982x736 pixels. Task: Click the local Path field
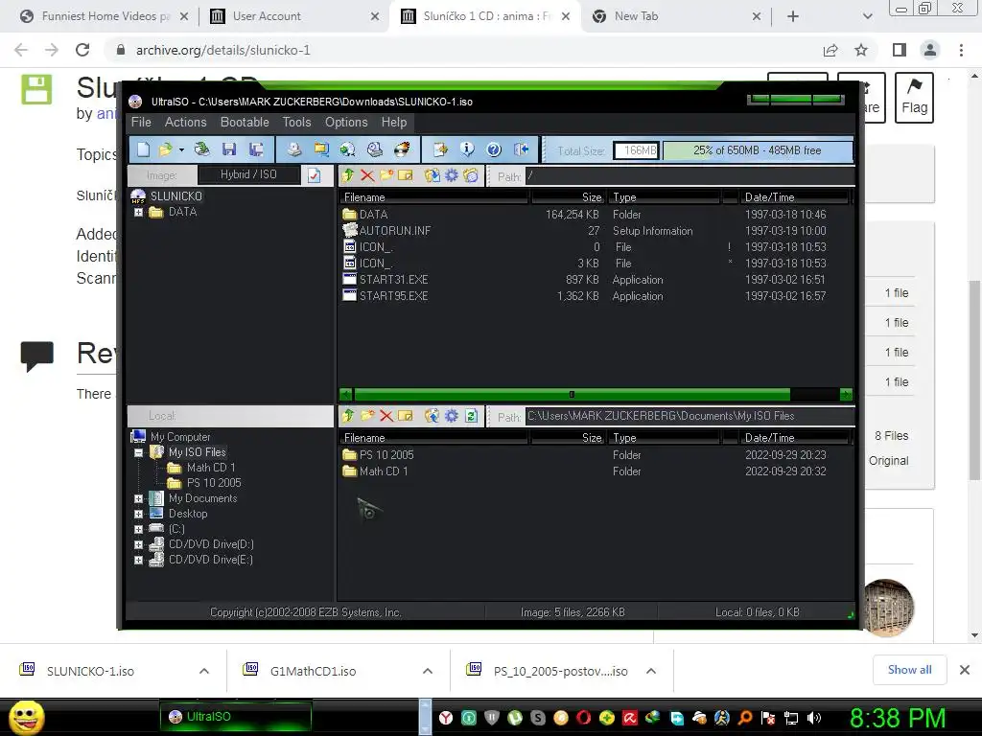690,416
